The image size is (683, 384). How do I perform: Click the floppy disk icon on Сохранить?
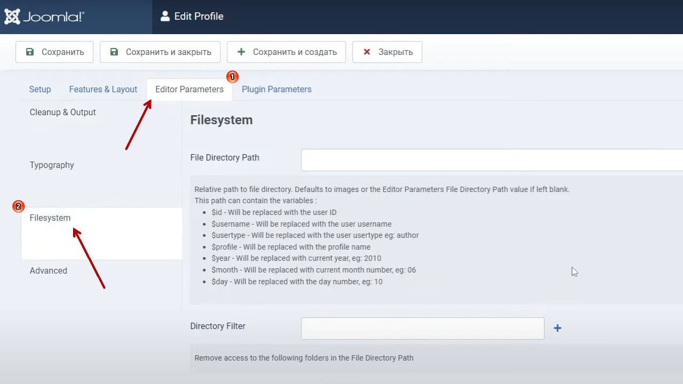pyautogui.click(x=30, y=52)
